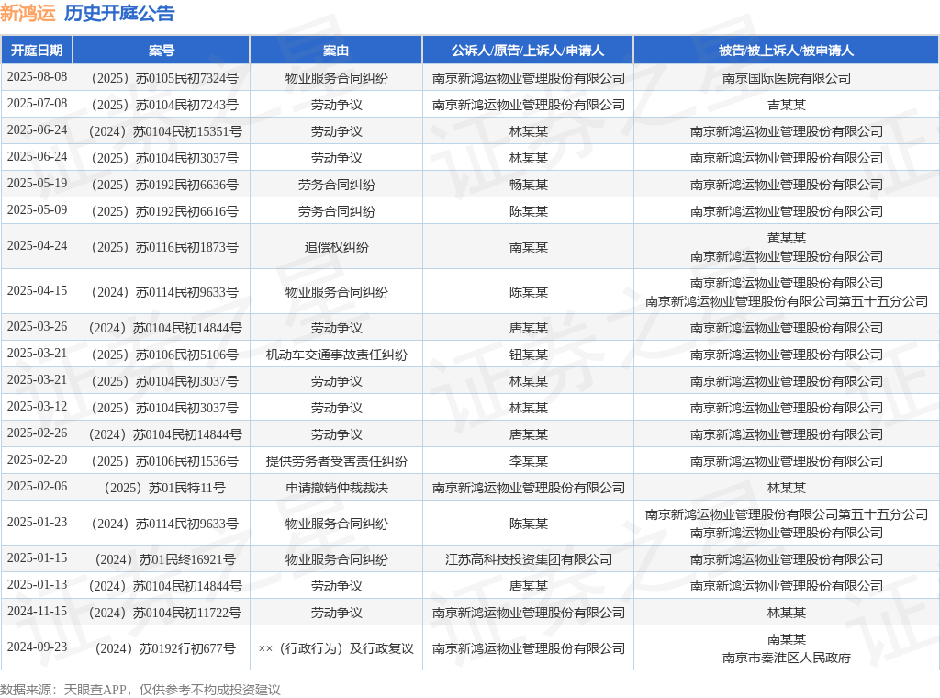This screenshot has width=940, height=698.
Task: Click date cell 2025-01-23
Action: click(x=37, y=523)
